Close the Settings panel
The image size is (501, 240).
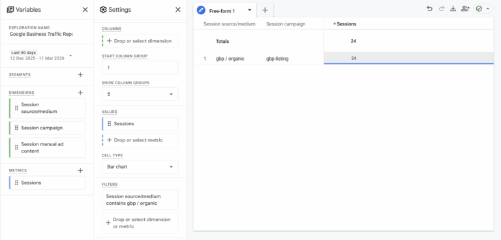(x=178, y=10)
